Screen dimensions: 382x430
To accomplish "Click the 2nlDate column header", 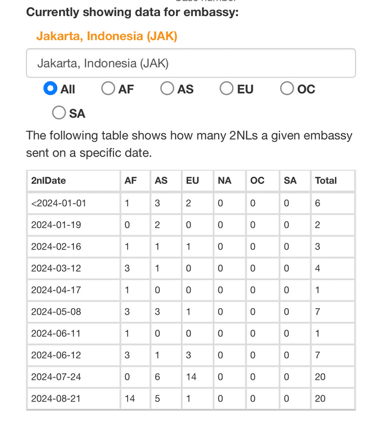I will pyautogui.click(x=74, y=181).
